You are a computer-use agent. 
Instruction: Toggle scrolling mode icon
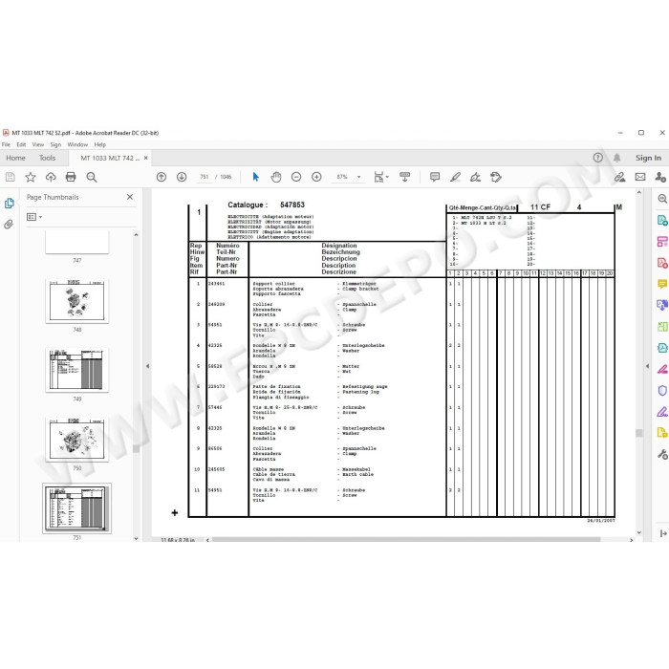point(404,177)
